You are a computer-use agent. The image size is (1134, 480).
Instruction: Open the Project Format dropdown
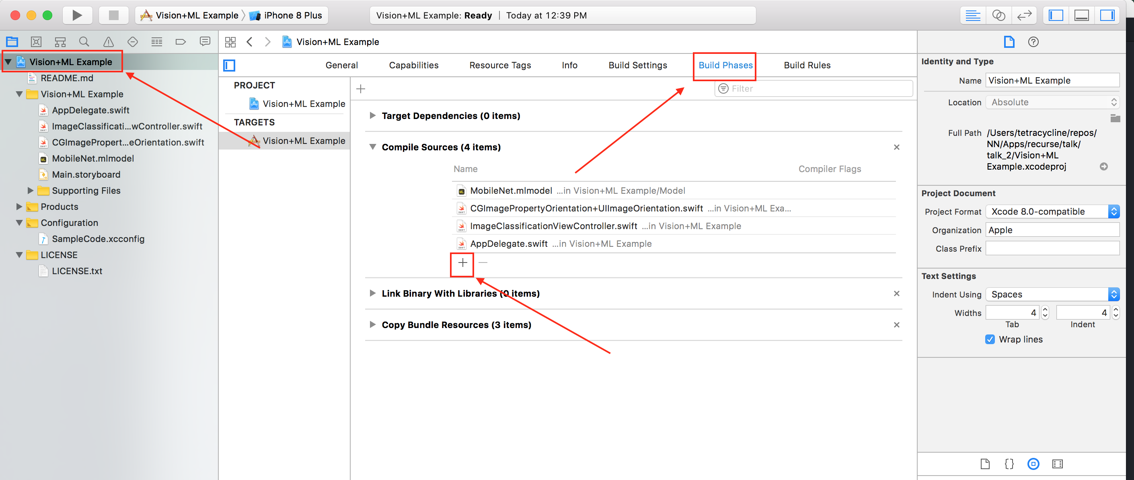(1052, 211)
